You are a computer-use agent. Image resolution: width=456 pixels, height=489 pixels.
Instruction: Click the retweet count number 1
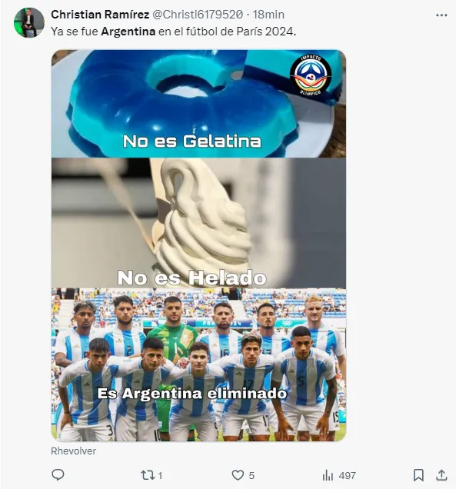(160, 476)
